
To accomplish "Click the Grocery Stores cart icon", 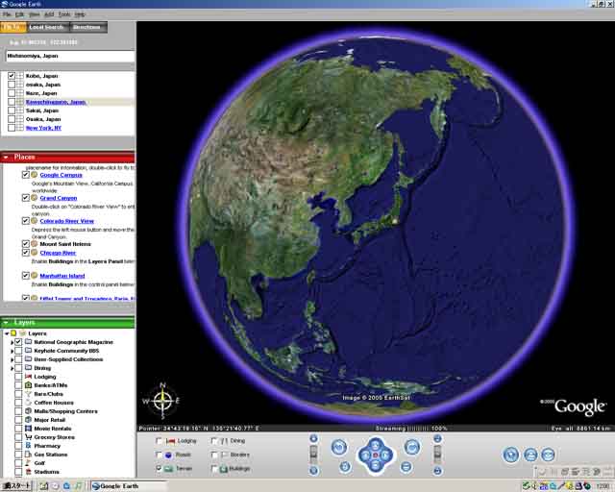I will tap(28, 437).
